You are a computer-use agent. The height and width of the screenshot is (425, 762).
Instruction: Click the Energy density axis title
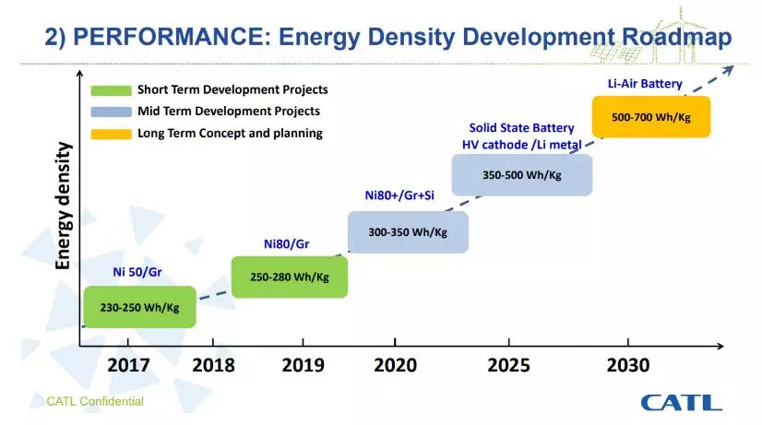point(63,206)
